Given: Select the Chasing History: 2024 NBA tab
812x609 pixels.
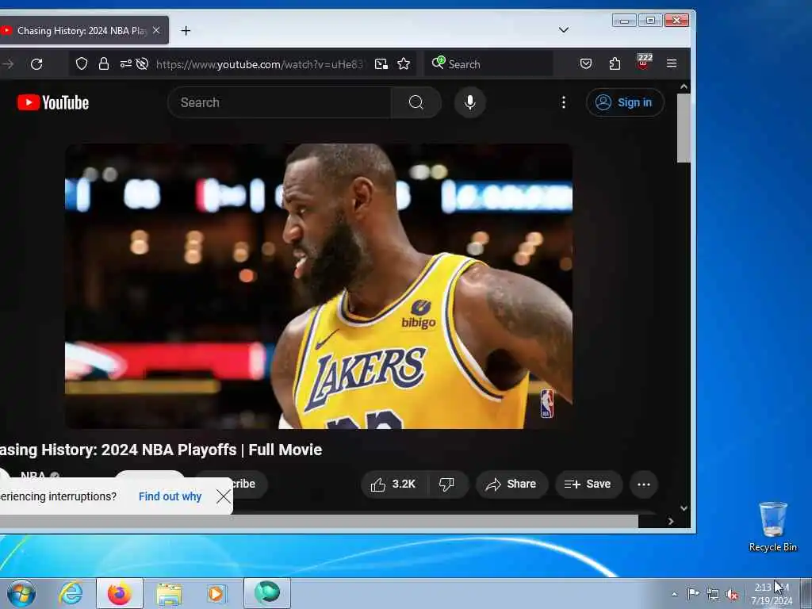Looking at the screenshot, I should pos(81,31).
